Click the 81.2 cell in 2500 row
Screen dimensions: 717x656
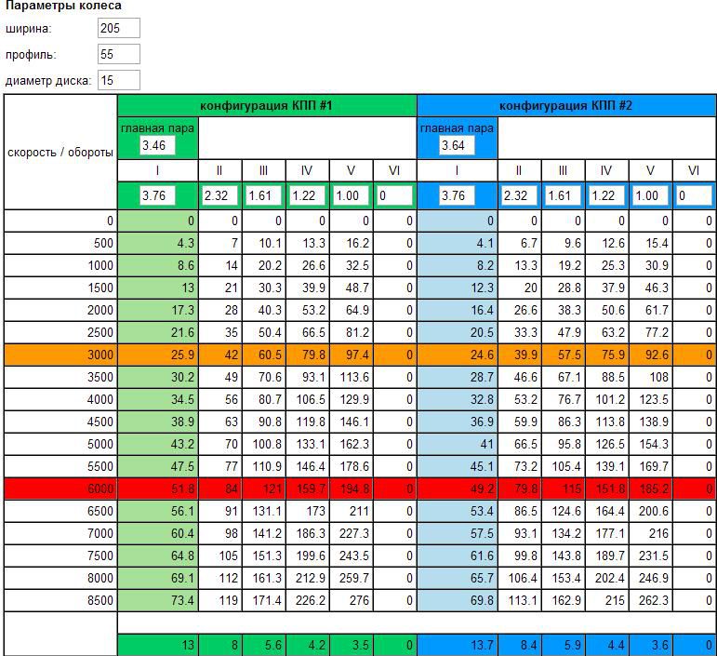click(352, 332)
